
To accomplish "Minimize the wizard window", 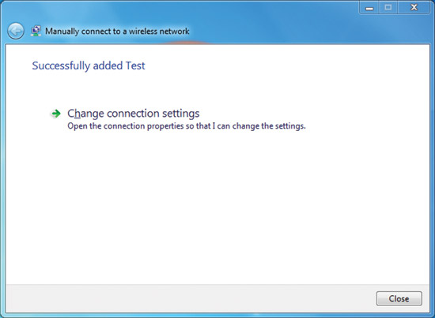I will click(x=369, y=8).
